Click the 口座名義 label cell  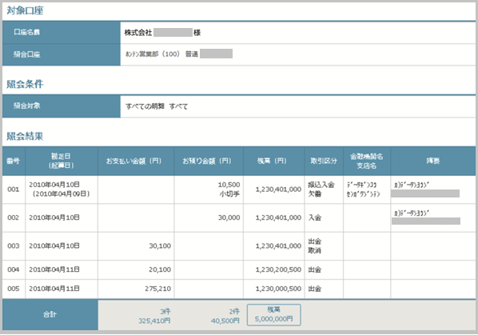tap(62, 32)
